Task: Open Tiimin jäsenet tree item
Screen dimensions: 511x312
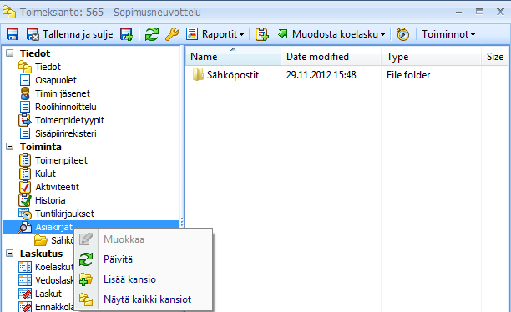Action: coord(54,93)
